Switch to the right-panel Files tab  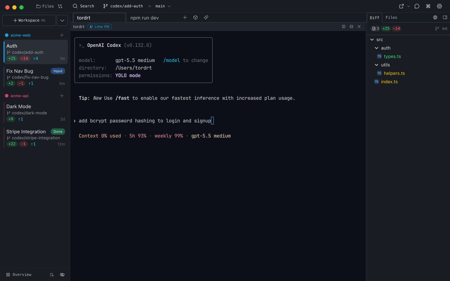[391, 18]
